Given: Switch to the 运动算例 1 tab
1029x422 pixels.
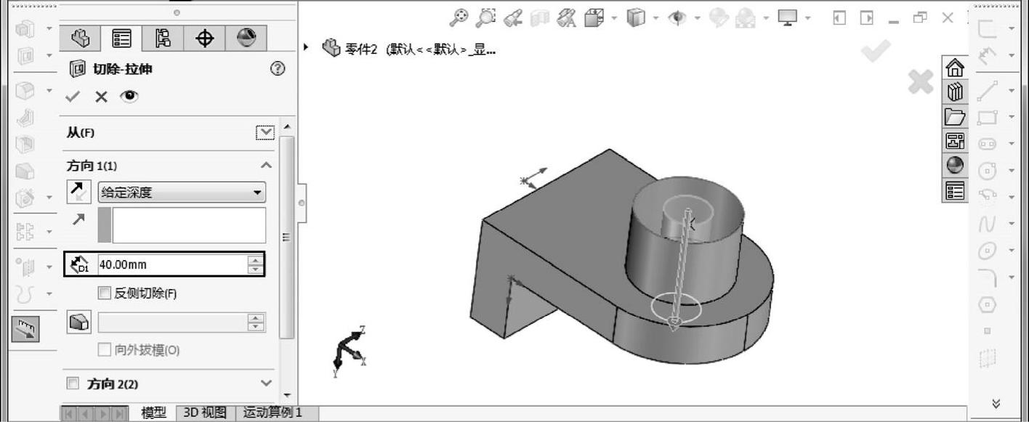Looking at the screenshot, I should point(271,413).
